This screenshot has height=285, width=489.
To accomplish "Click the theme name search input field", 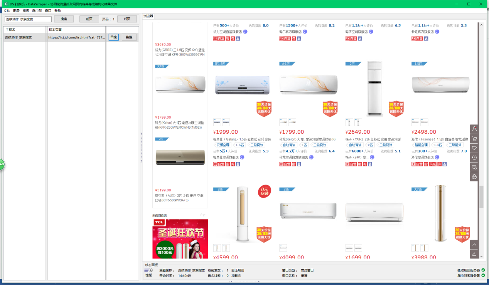I will tap(28, 19).
